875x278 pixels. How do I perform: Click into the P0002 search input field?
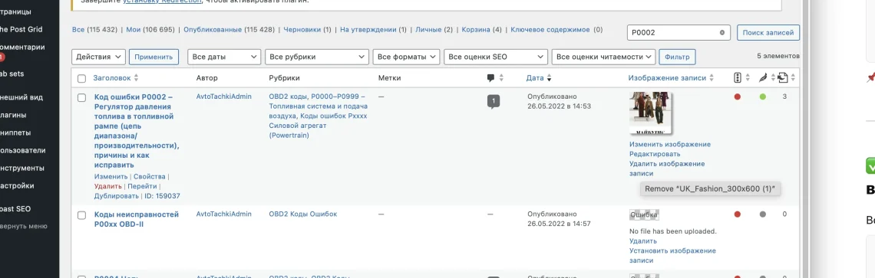(x=672, y=33)
